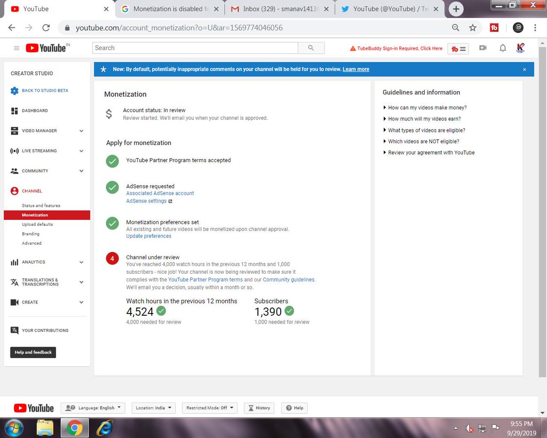547x438 pixels.
Task: Click the address bar URL
Action: pyautogui.click(x=179, y=28)
